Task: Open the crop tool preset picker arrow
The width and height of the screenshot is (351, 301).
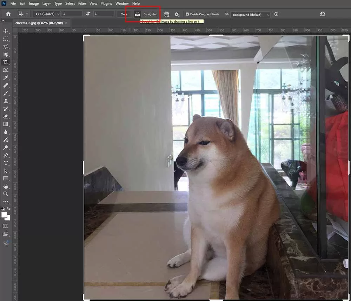Action: 27,14
